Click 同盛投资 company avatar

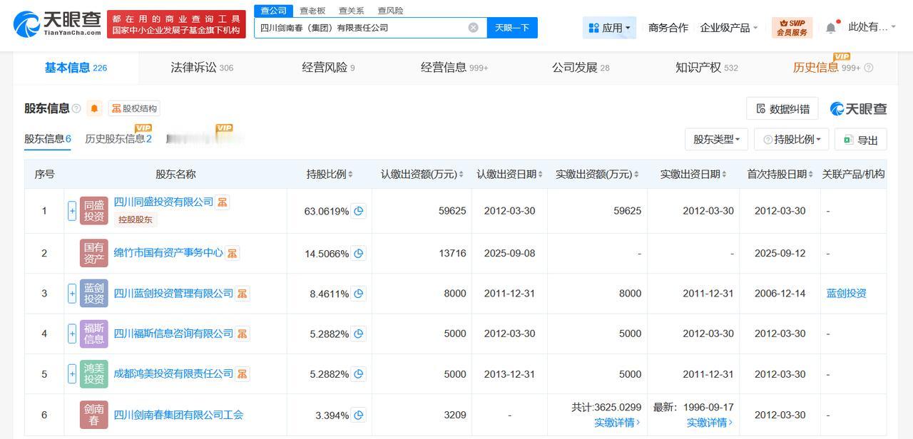(94, 211)
